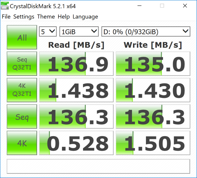Expand the test size dropdown showing 1GiB
Image resolution: width=197 pixels, height=178 pixels.
[79, 32]
